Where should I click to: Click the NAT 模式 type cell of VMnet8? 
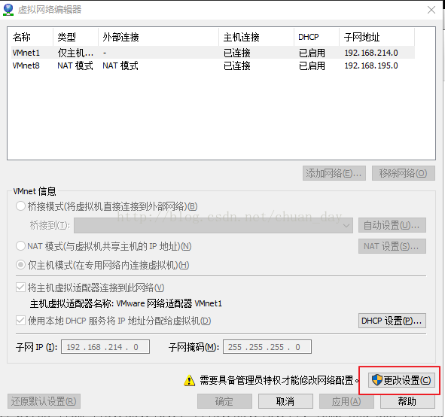pos(75,65)
